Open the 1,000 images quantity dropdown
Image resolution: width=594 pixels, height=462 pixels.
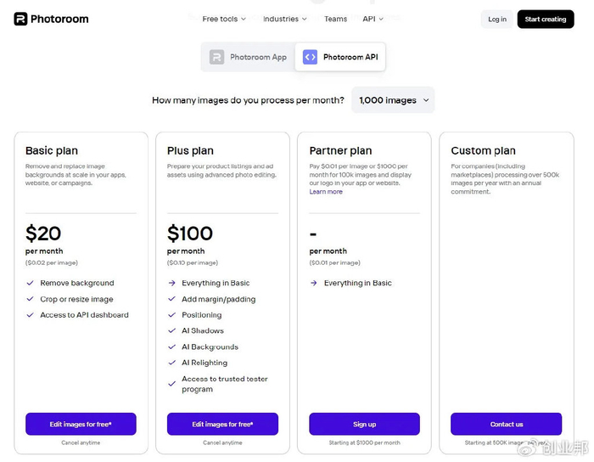coord(393,100)
